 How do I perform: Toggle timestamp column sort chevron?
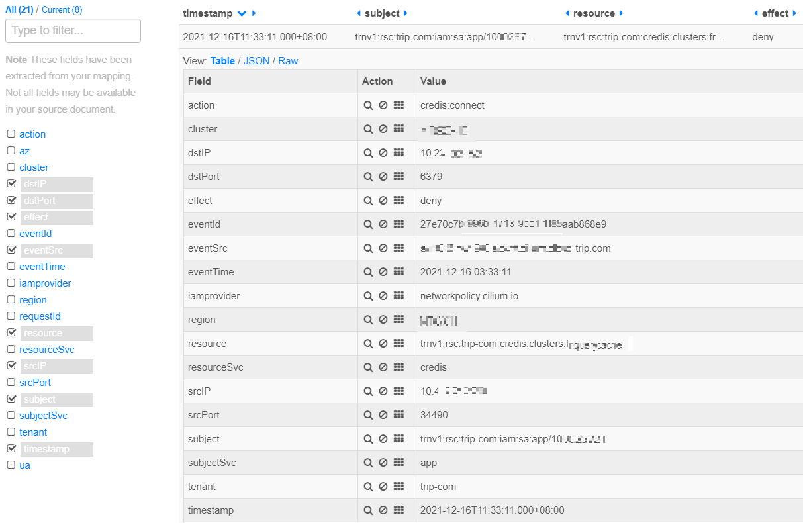click(242, 14)
